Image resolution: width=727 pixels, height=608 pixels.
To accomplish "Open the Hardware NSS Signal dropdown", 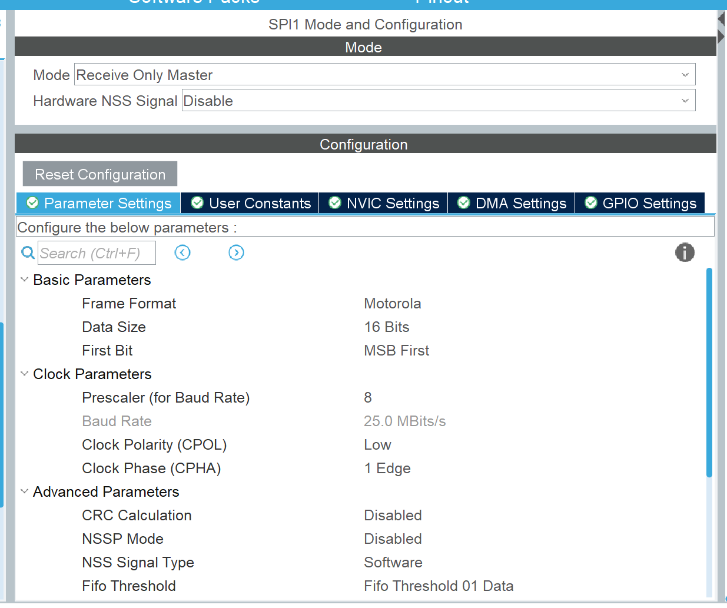I will coord(438,101).
